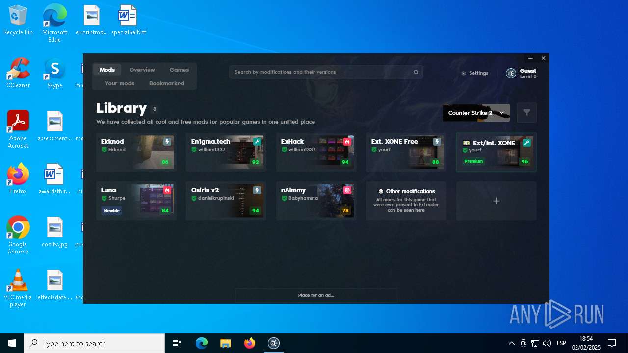Switch to the Mods tab
628x353 pixels.
107,70
